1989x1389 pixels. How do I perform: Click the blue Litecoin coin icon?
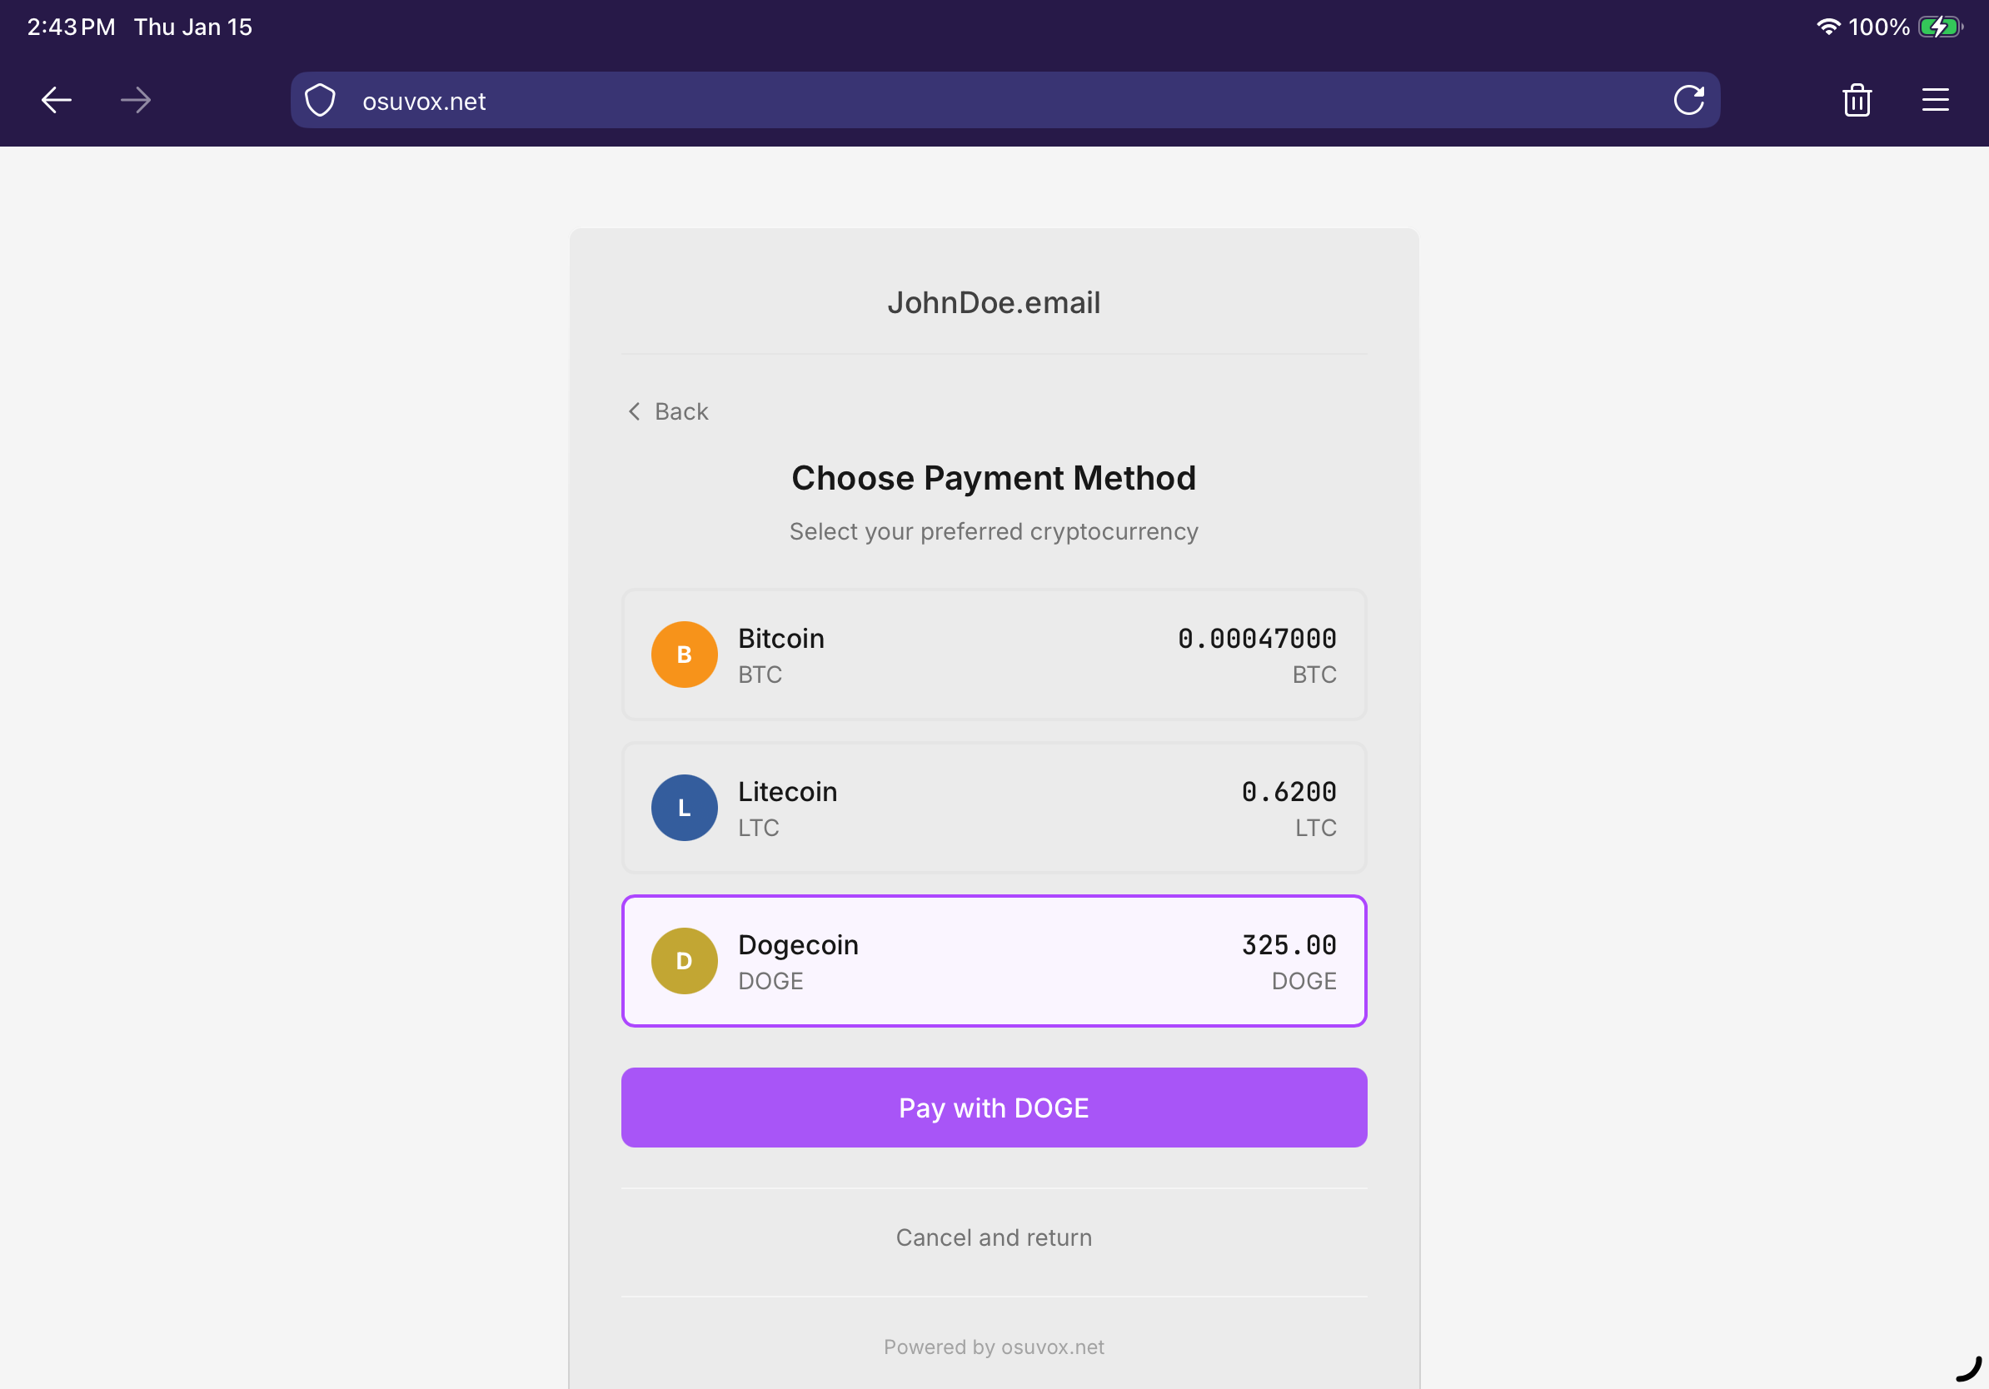pyautogui.click(x=684, y=808)
